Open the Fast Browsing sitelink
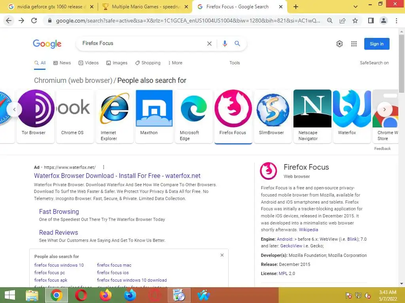The width and height of the screenshot is (405, 303). tap(59, 211)
